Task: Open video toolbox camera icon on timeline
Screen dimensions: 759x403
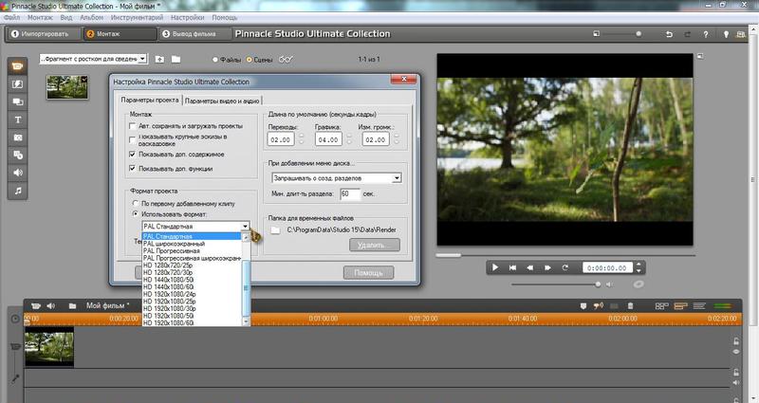Action: point(35,305)
